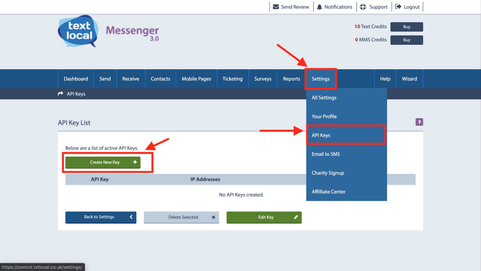Select Charity Signup option
This screenshot has height=271, width=481.
[x=346, y=173]
